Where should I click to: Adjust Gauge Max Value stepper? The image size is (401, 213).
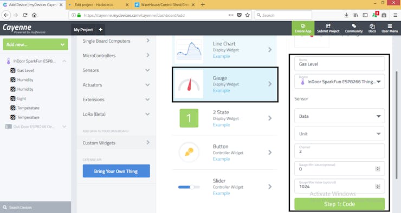click(378, 187)
